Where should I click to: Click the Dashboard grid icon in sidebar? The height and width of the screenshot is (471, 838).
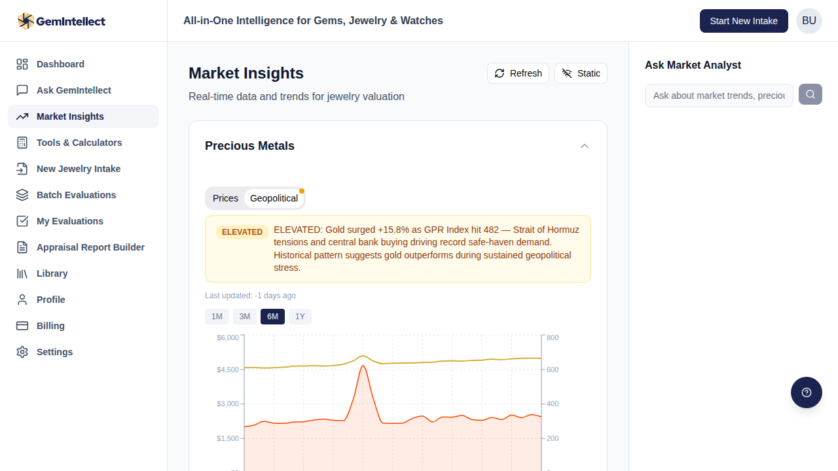pos(22,64)
